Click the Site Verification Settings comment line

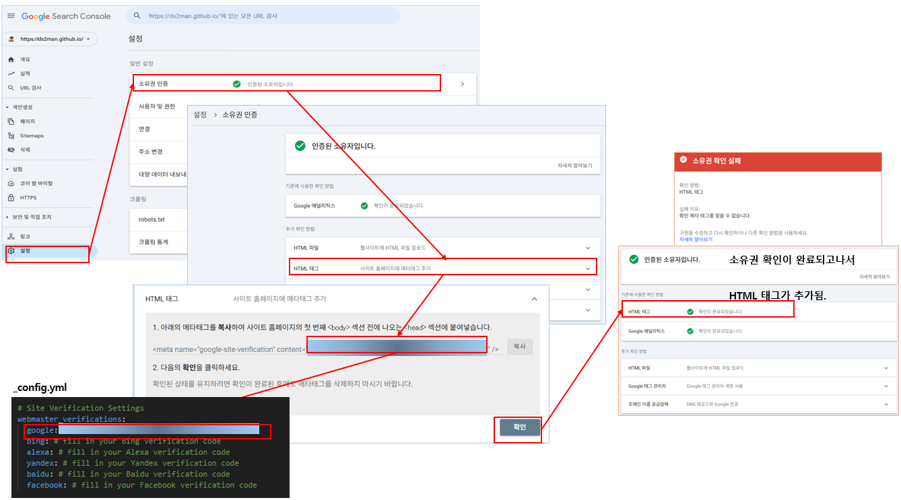(x=81, y=408)
